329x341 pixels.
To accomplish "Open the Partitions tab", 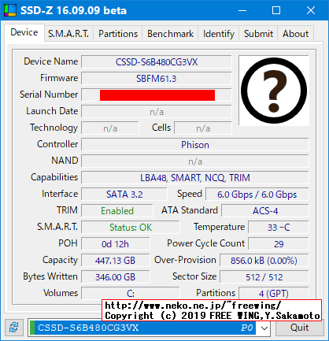I will [118, 34].
